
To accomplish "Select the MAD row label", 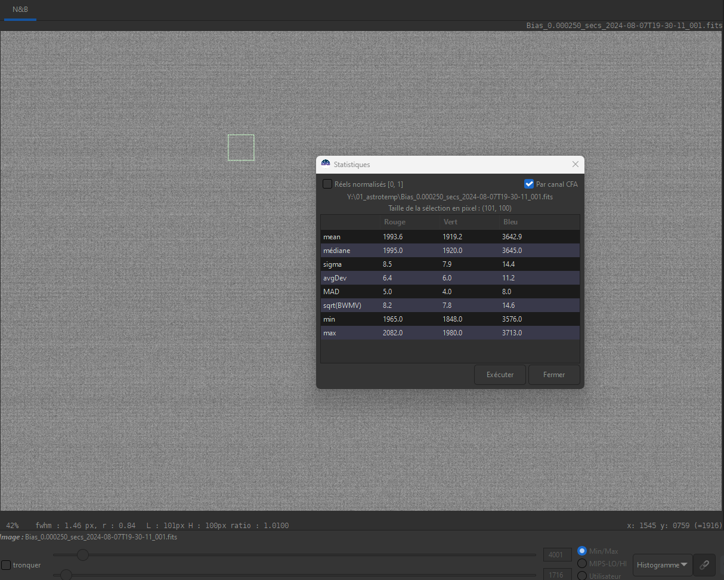I will tap(331, 292).
